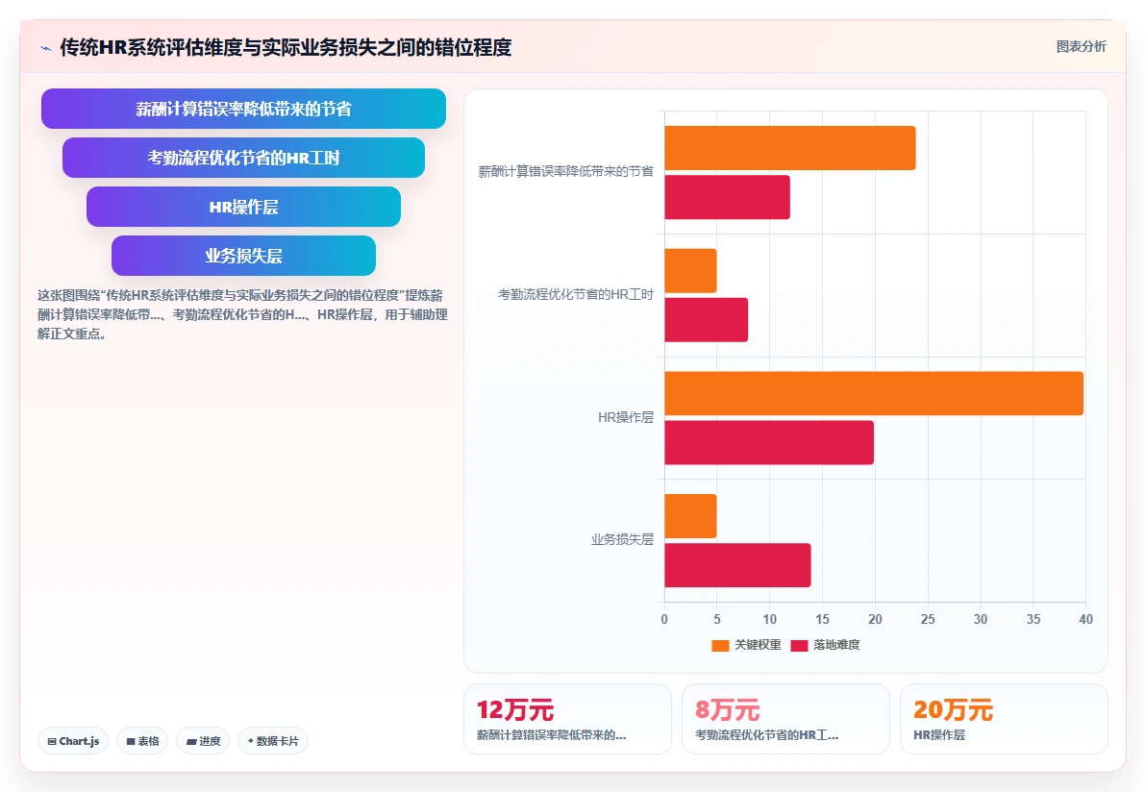Screen dimensions: 1146x792
Task: Click the x-axis tick value 40
Action: [1085, 620]
